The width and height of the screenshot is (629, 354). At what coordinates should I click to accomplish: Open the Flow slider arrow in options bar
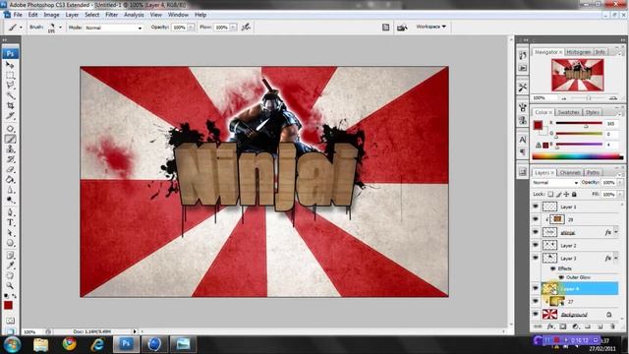234,28
